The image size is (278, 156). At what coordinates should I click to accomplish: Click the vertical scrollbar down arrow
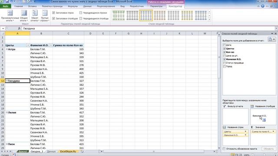point(219,148)
